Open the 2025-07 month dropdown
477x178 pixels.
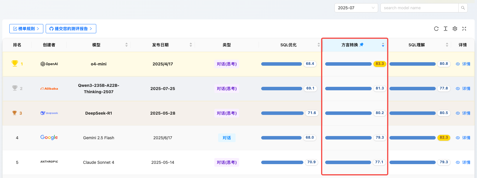tap(356, 8)
